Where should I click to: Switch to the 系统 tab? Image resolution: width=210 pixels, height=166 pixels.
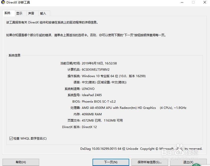9,13
